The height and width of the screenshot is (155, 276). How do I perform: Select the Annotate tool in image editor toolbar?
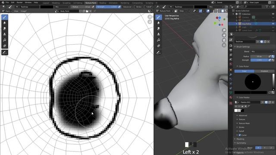(x=5, y=53)
